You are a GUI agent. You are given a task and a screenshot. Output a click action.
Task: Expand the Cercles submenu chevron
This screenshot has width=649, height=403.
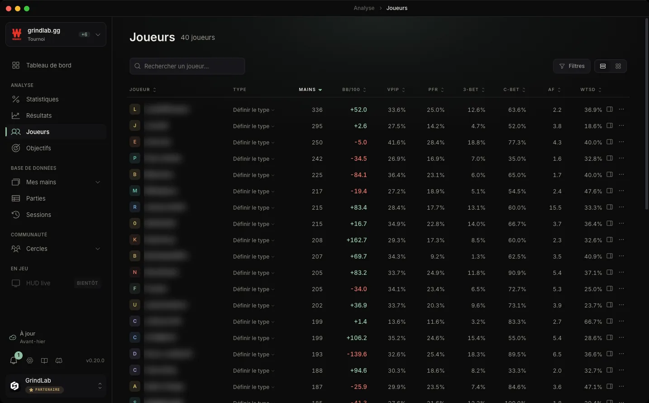pyautogui.click(x=98, y=249)
